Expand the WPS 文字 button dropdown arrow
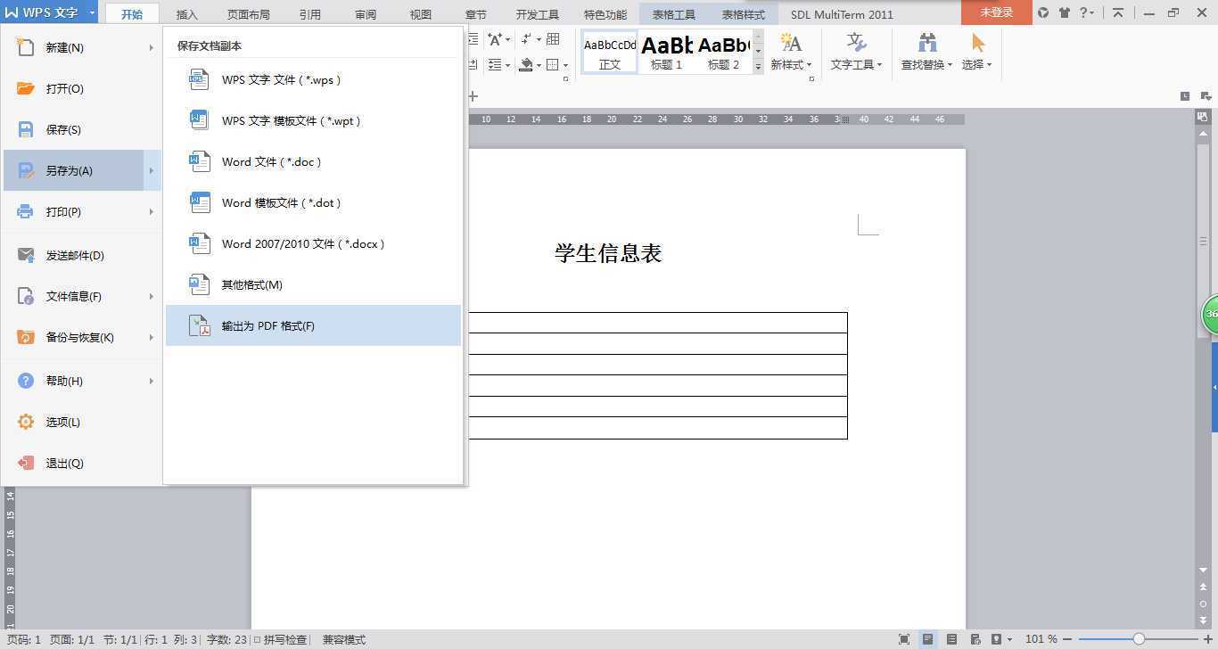 (92, 12)
